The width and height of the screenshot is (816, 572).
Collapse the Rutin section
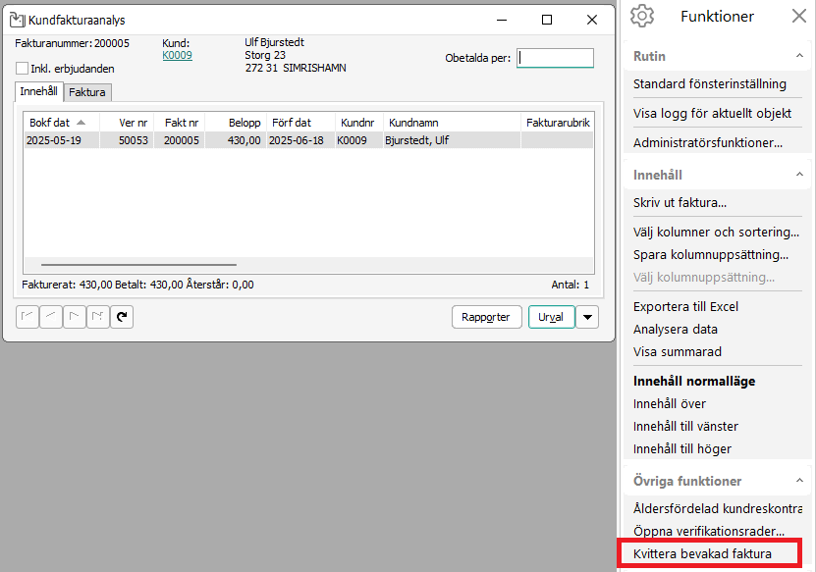(799, 56)
